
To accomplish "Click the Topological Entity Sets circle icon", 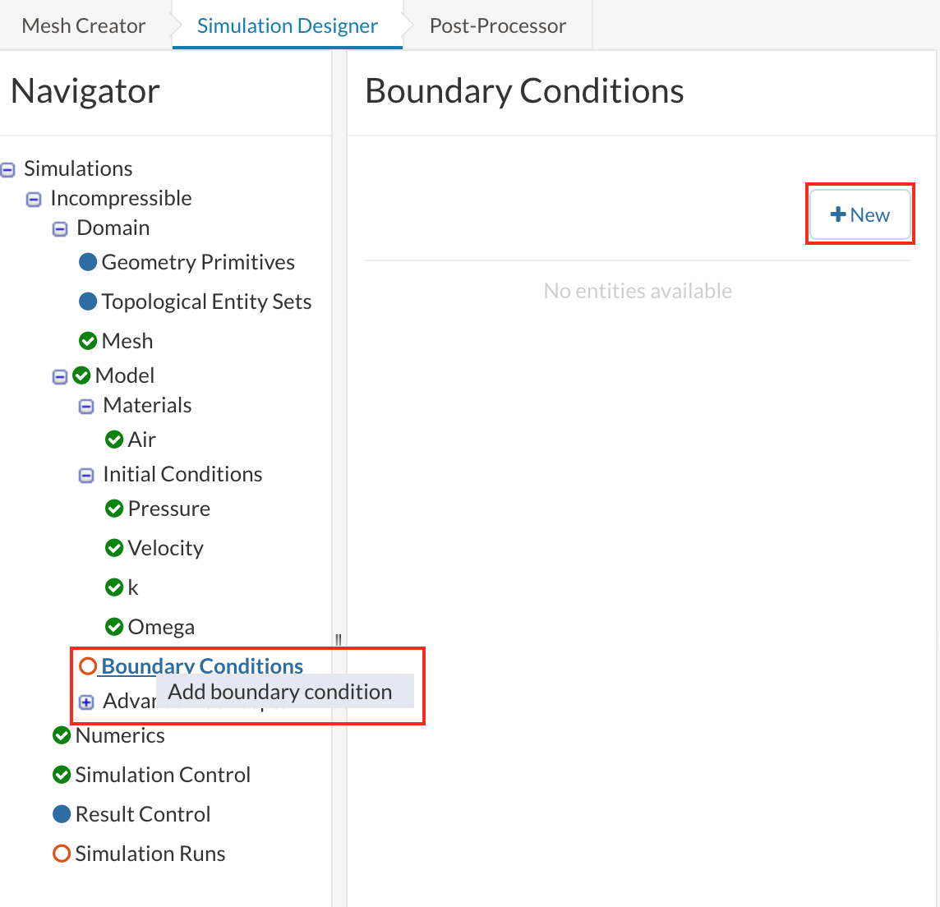I will coord(88,302).
